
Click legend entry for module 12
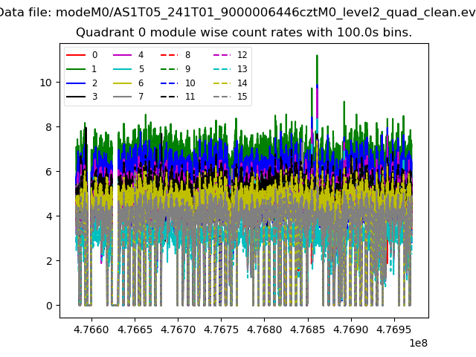pos(231,55)
